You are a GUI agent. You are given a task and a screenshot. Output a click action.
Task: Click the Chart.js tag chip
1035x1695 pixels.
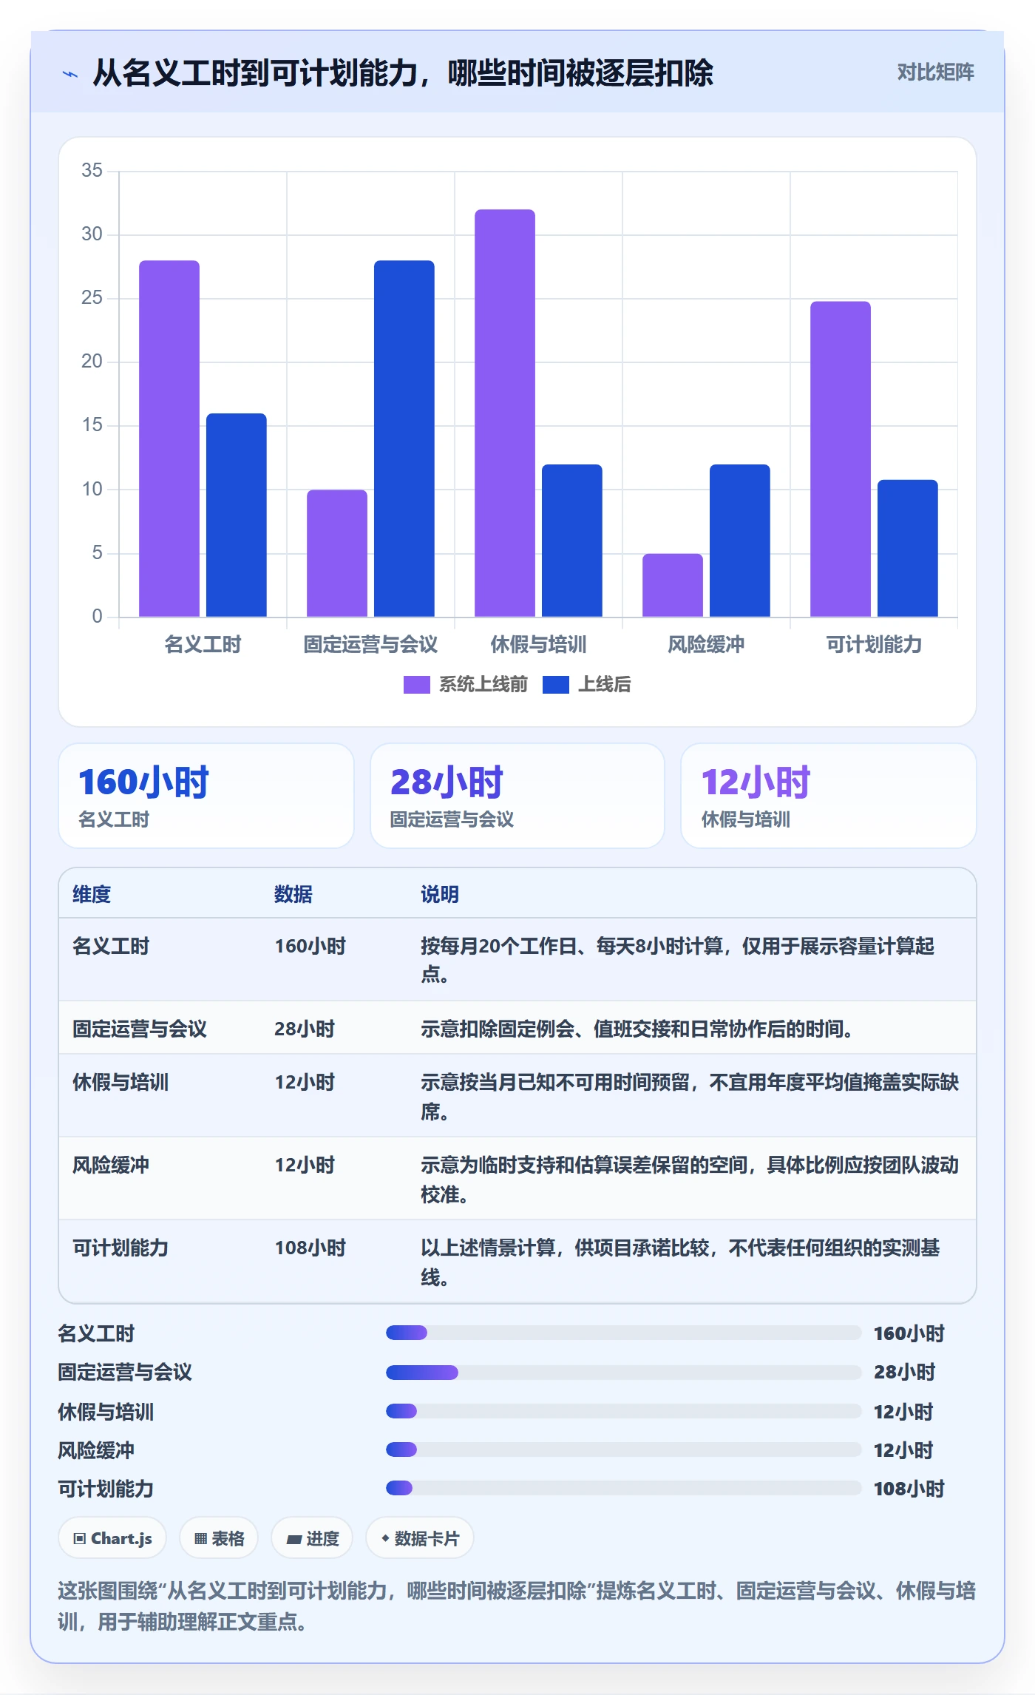[x=112, y=1538]
